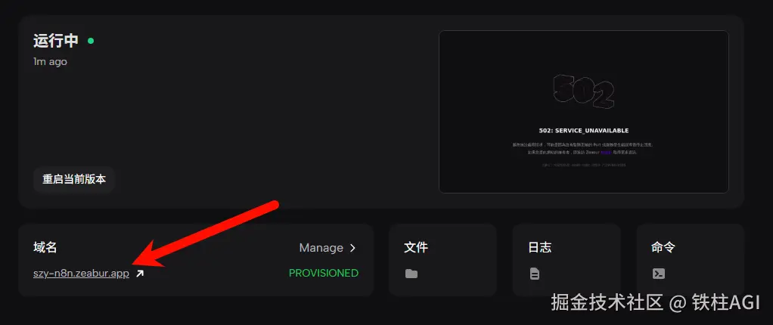The width and height of the screenshot is (773, 325).
Task: Click the 1m ago deployment timestamp
Action: (x=50, y=61)
